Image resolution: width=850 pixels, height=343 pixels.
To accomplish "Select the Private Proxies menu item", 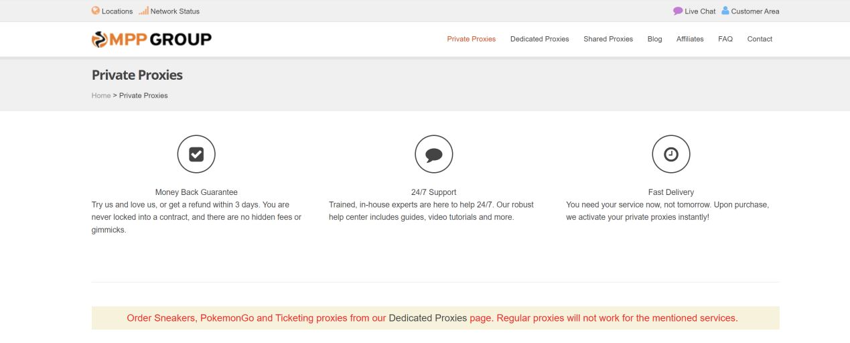I will coord(472,39).
